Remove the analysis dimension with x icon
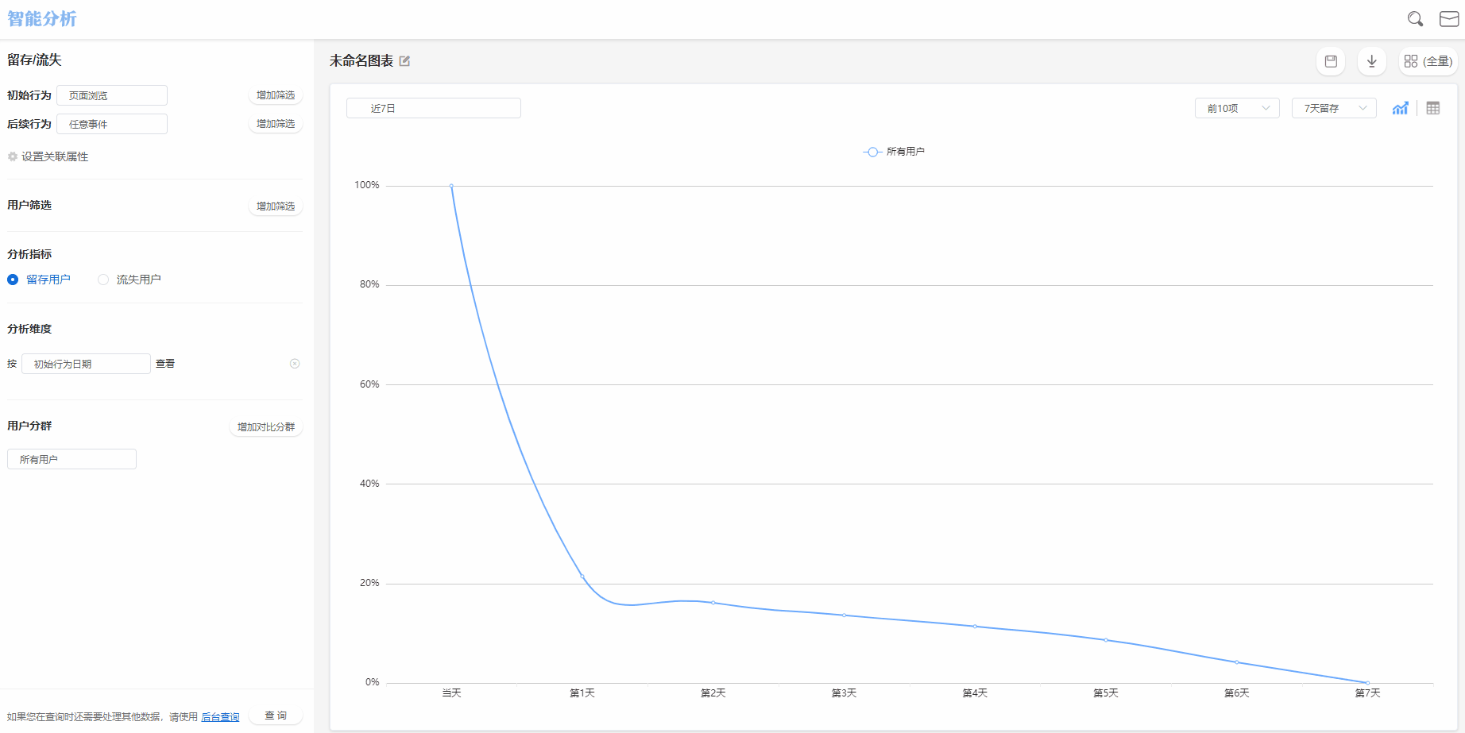Image resolution: width=1465 pixels, height=733 pixels. (x=295, y=364)
